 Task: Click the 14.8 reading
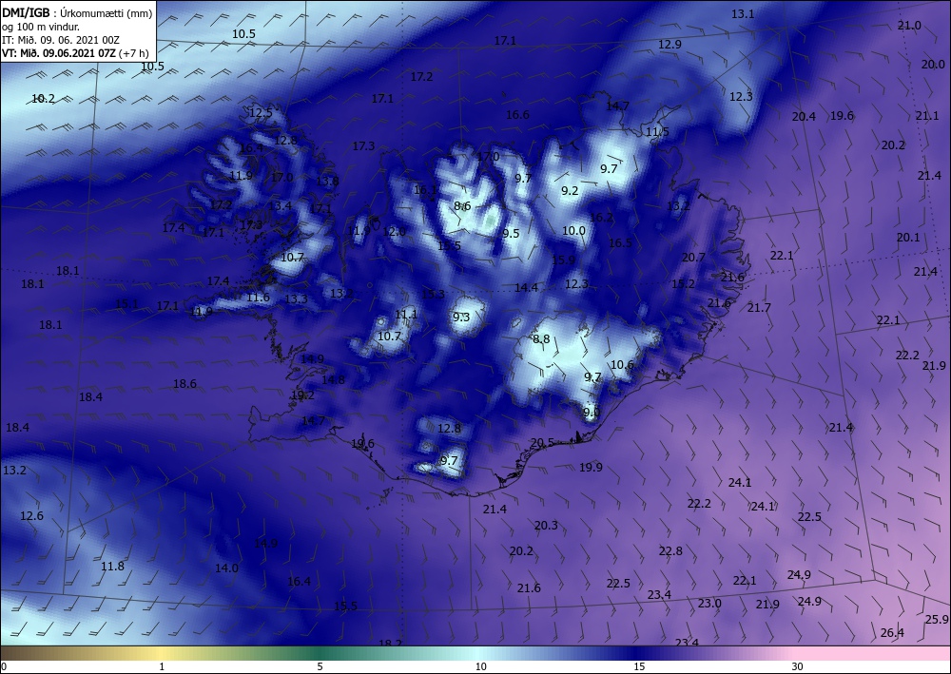pos(333,380)
